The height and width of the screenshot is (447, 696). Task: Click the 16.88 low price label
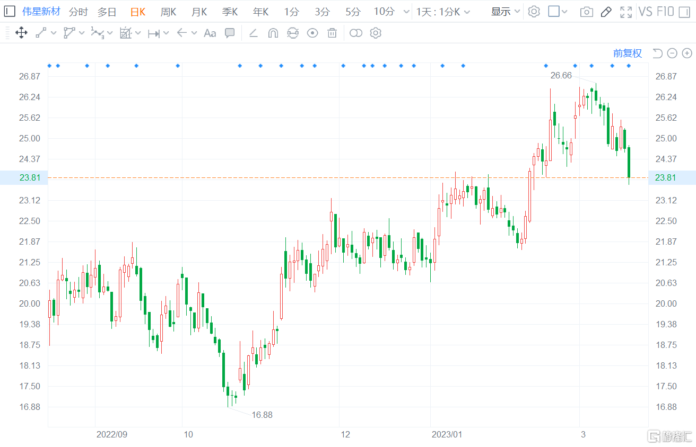[262, 415]
